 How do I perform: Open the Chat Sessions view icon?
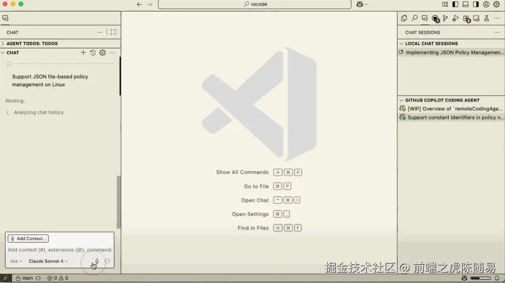point(425,19)
